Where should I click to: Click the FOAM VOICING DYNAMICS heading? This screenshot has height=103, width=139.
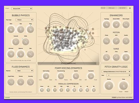(x=68, y=68)
